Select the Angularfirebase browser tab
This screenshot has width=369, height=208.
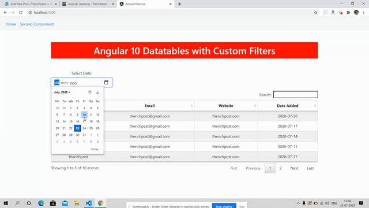pyautogui.click(x=145, y=4)
